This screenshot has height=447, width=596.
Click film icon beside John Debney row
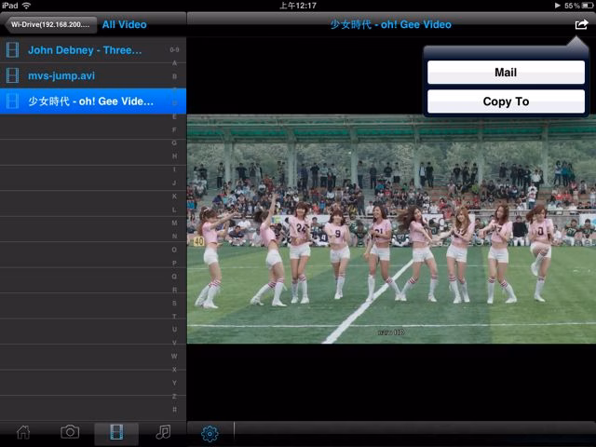[12, 50]
